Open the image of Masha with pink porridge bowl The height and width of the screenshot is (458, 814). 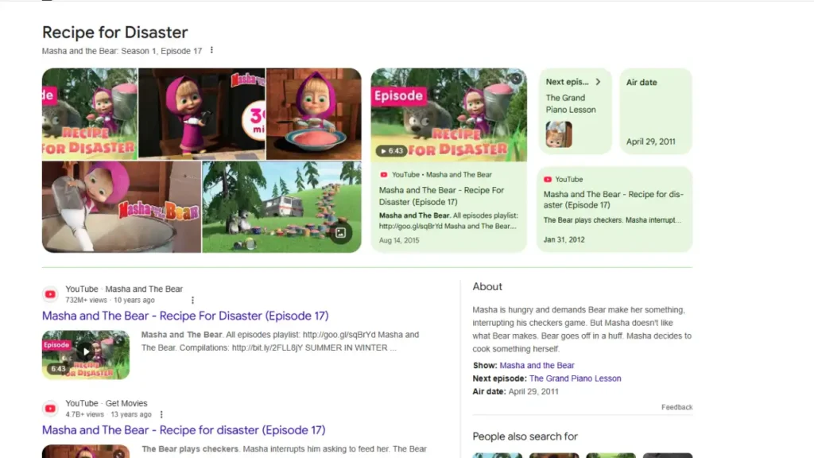coord(313,114)
